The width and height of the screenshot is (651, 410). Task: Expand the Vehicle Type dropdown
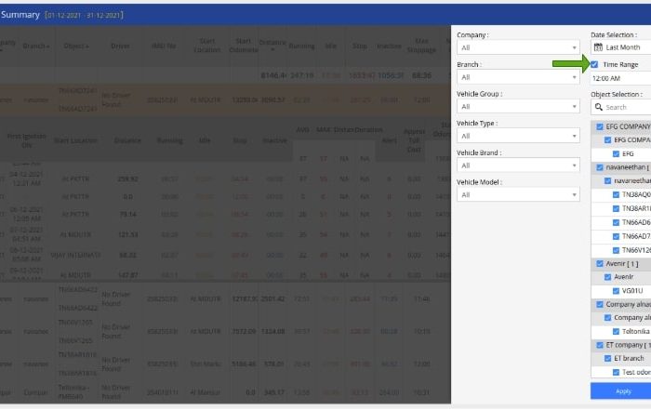pyautogui.click(x=517, y=136)
